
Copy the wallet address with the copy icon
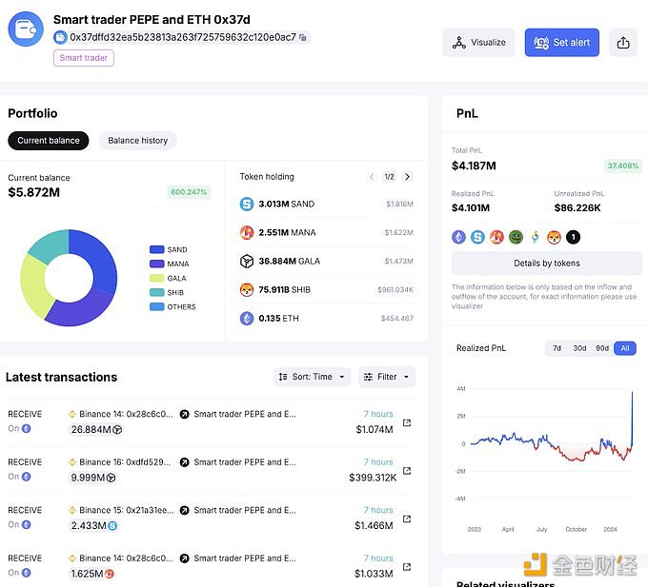click(303, 37)
